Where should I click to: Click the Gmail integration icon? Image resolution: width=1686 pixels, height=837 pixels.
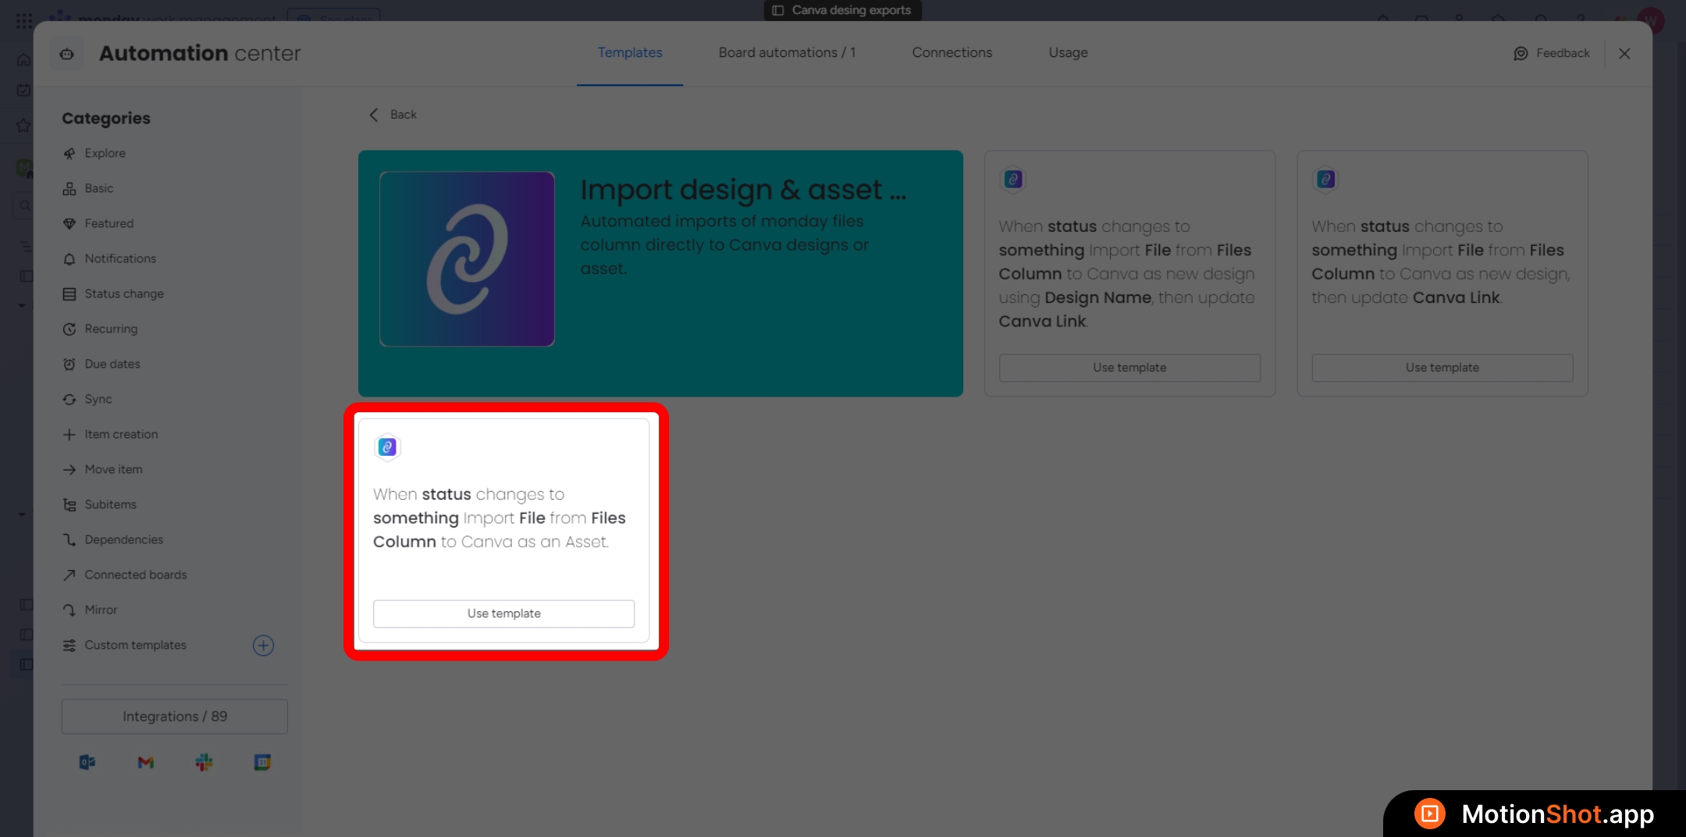click(x=145, y=762)
